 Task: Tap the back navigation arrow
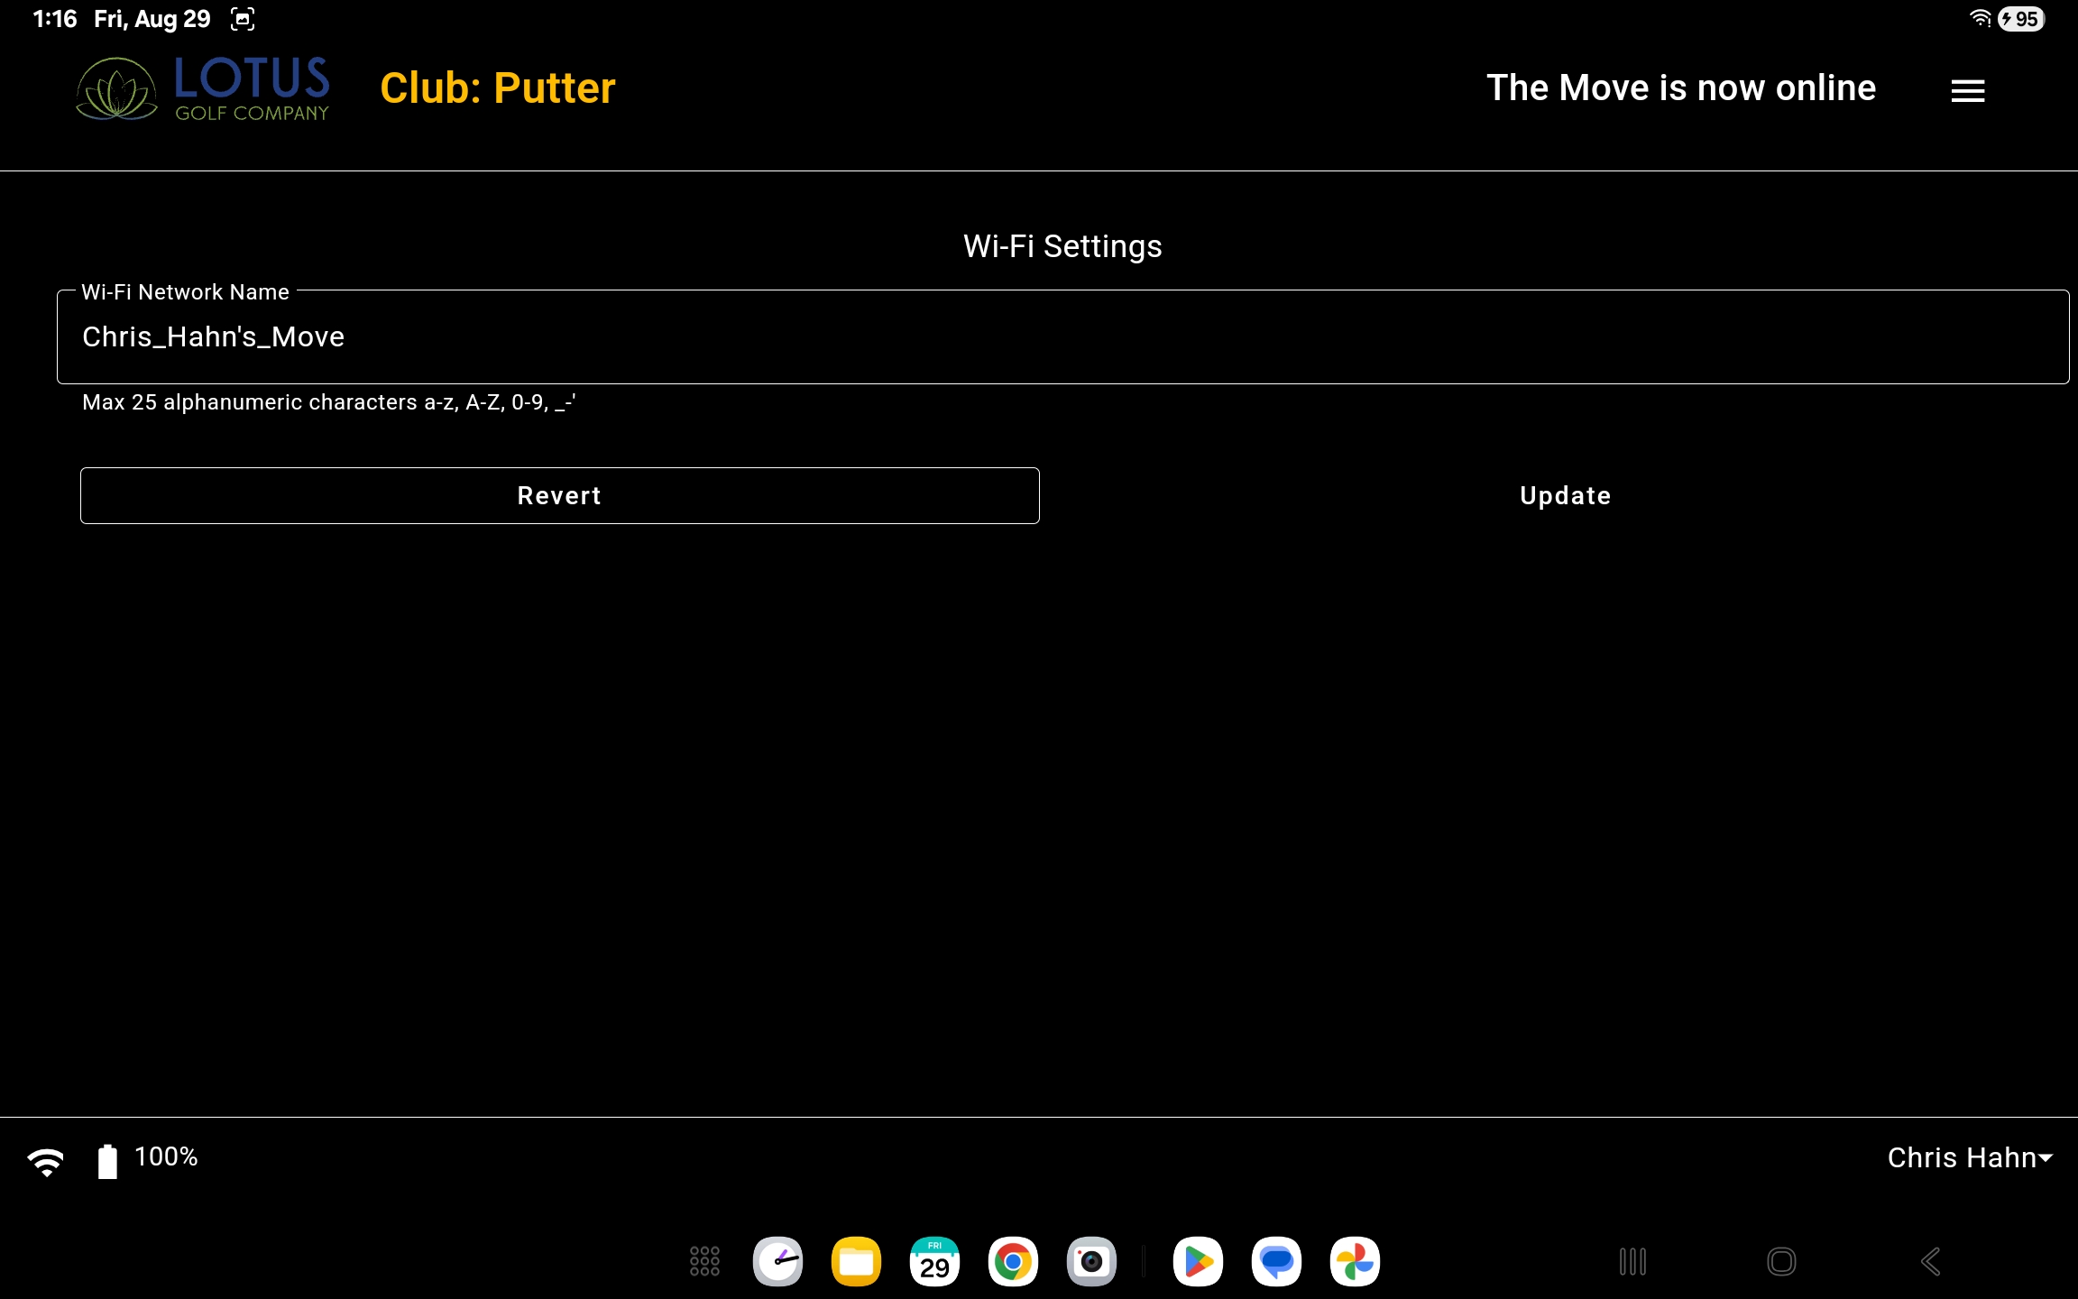(1930, 1261)
